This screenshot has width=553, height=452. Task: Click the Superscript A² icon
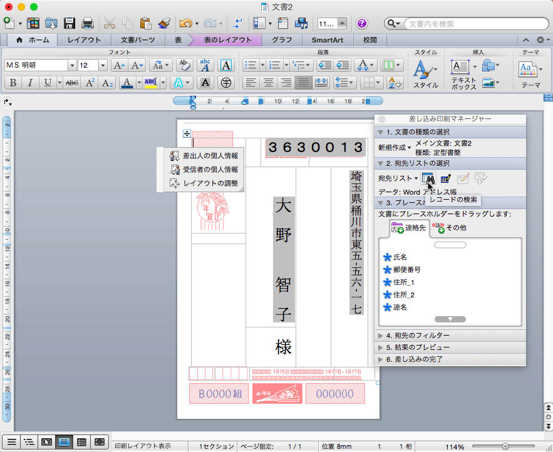pos(90,83)
